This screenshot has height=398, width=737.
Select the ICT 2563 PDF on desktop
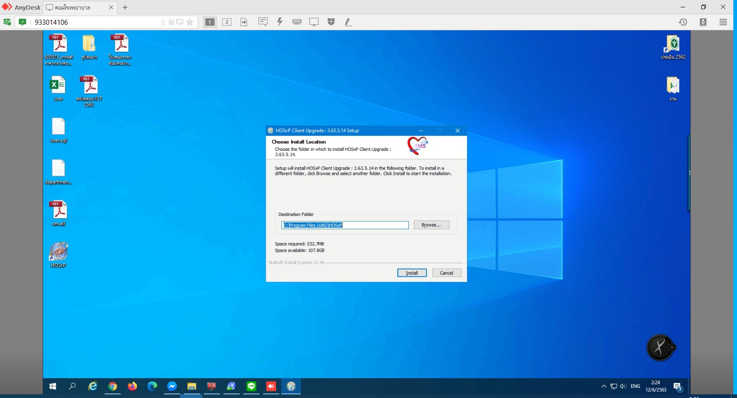(89, 91)
